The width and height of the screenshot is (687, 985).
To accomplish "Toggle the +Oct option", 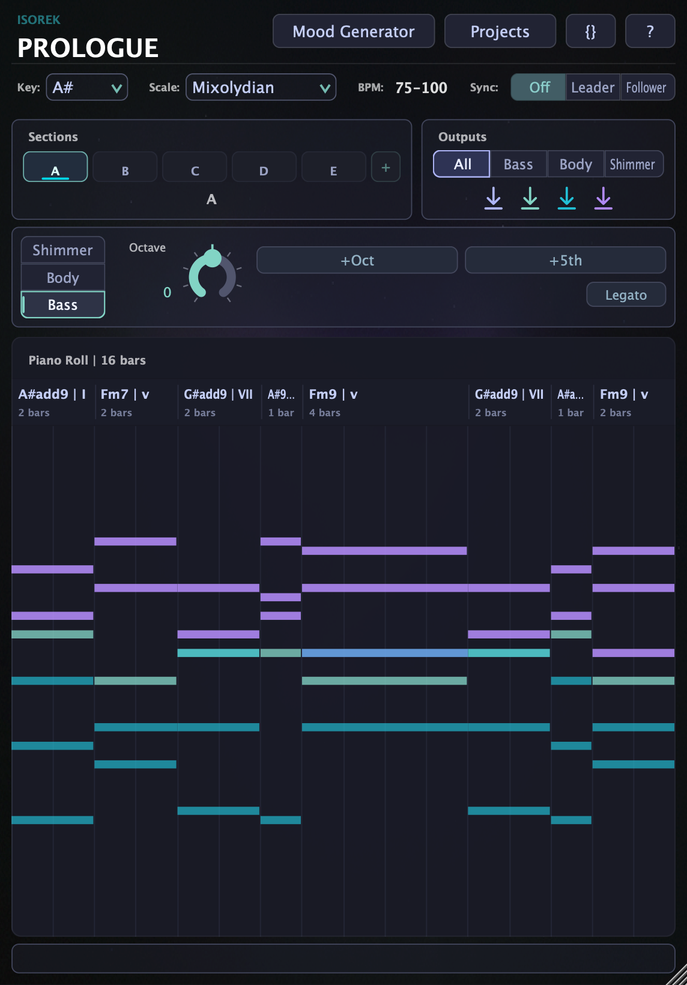I will [x=357, y=260].
